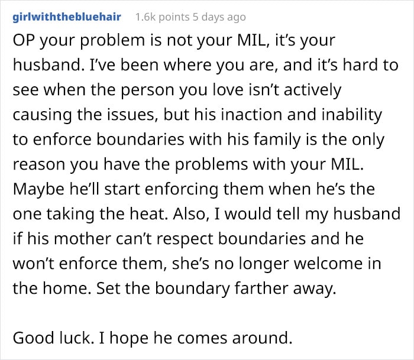Click the line starting "one taking the heat"
Image resolution: width=414 pixels, height=360 pixels.
(x=206, y=214)
